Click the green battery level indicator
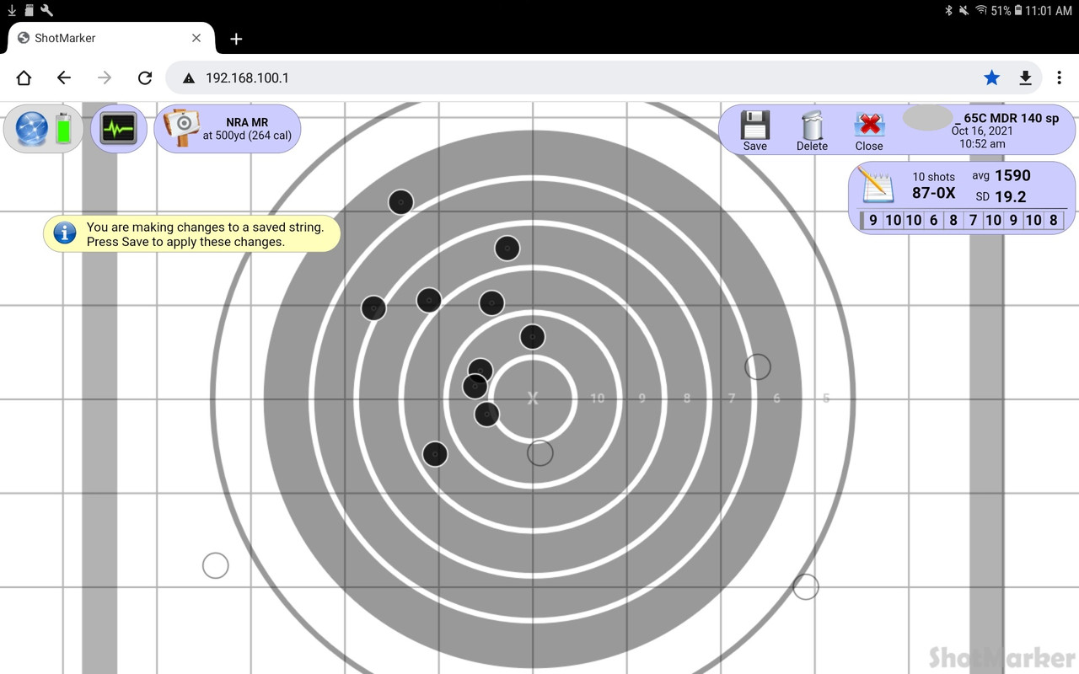The width and height of the screenshot is (1079, 674). [64, 129]
